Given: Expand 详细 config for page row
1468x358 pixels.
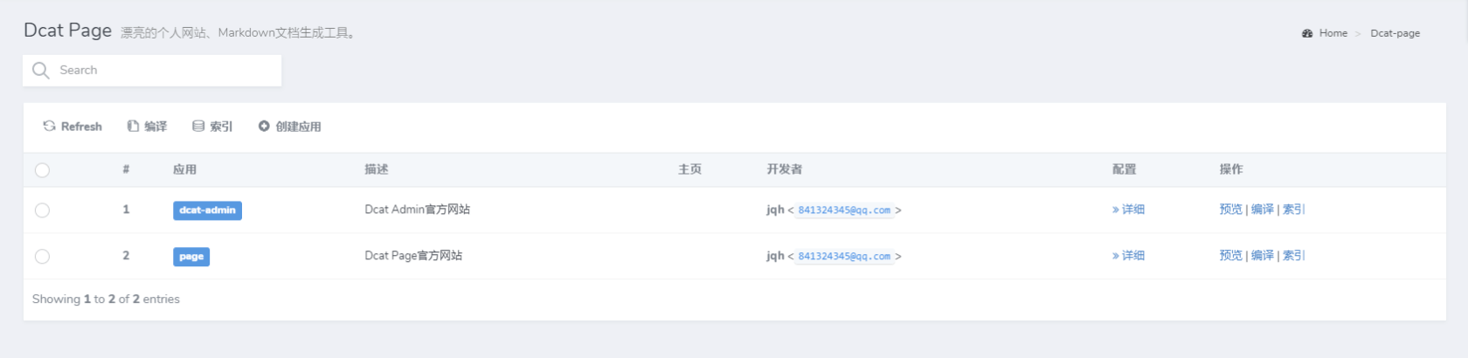Looking at the screenshot, I should pyautogui.click(x=1128, y=256).
